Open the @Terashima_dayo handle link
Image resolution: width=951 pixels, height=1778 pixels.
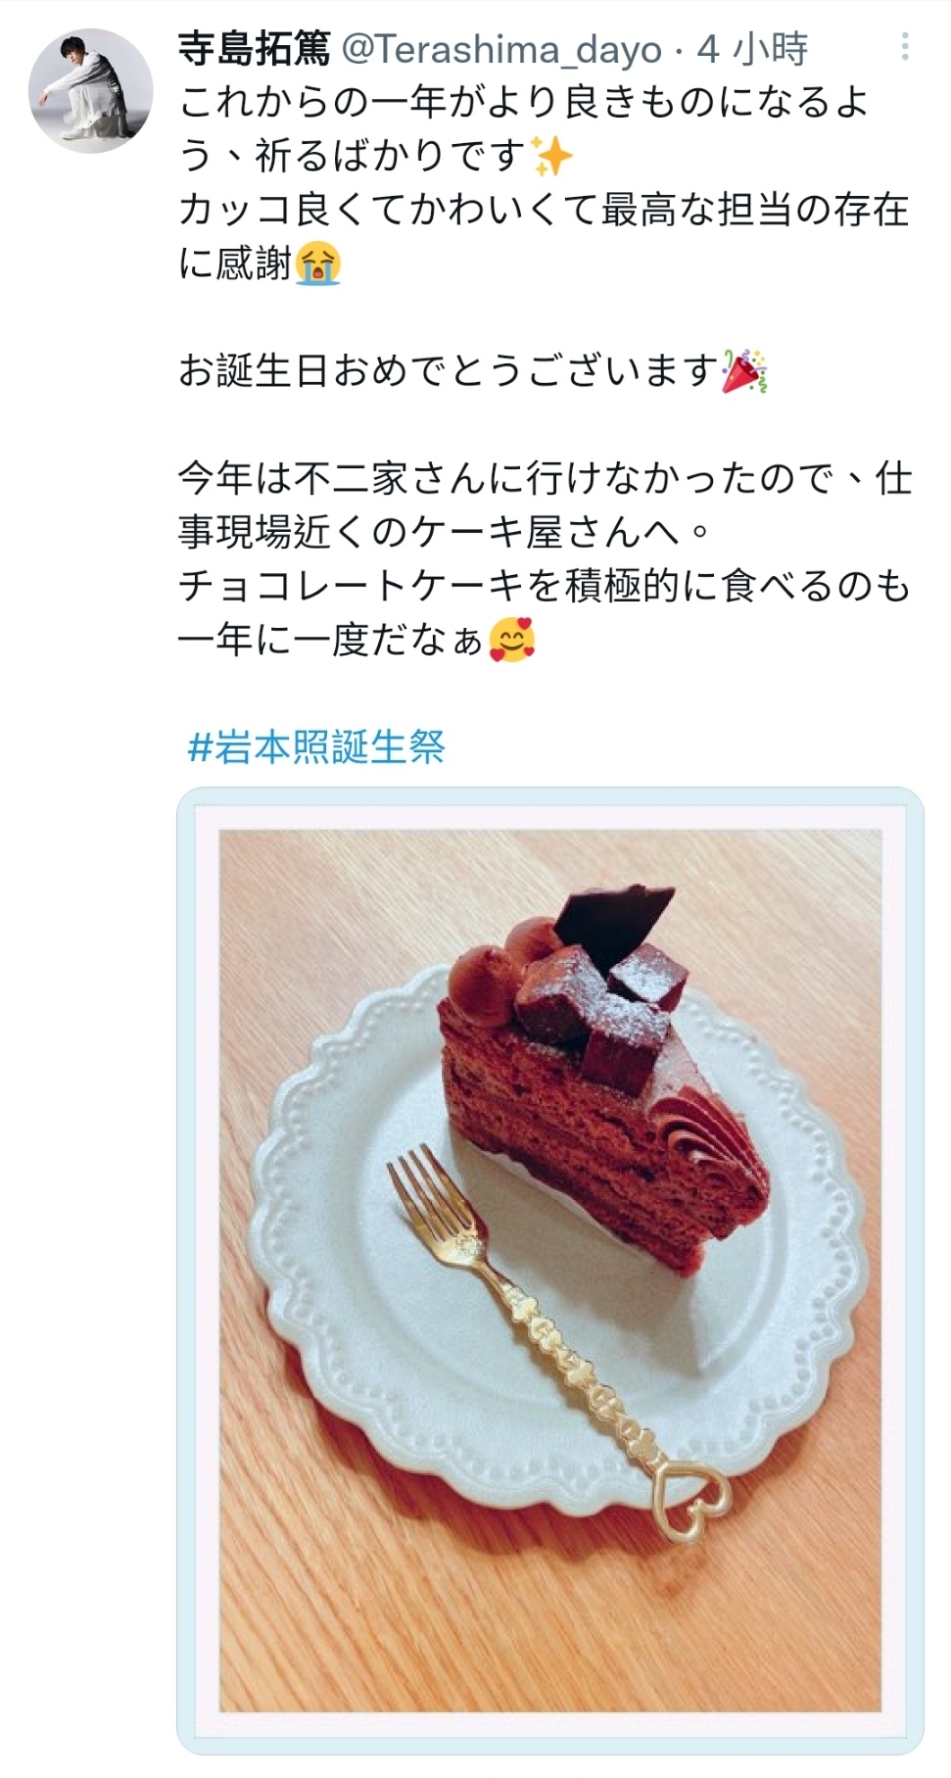click(500, 49)
